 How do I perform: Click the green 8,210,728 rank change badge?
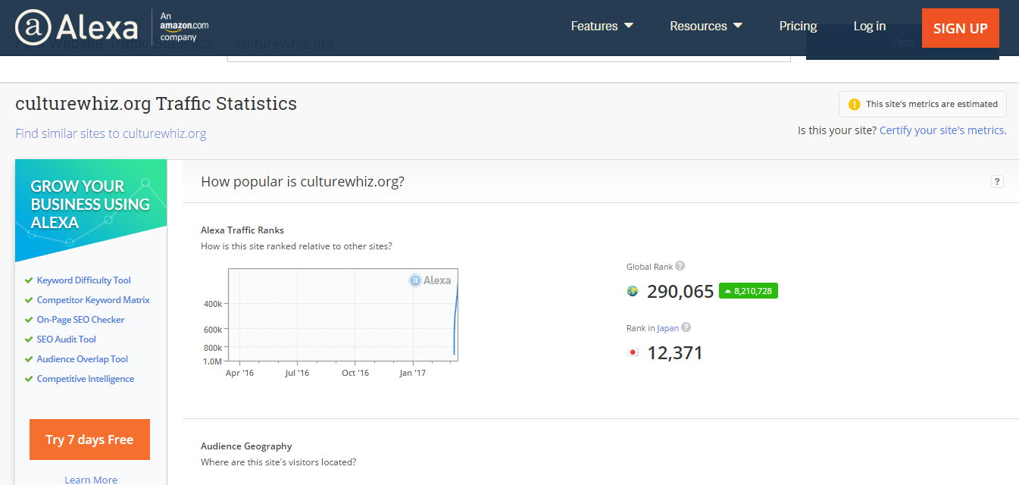(x=749, y=290)
